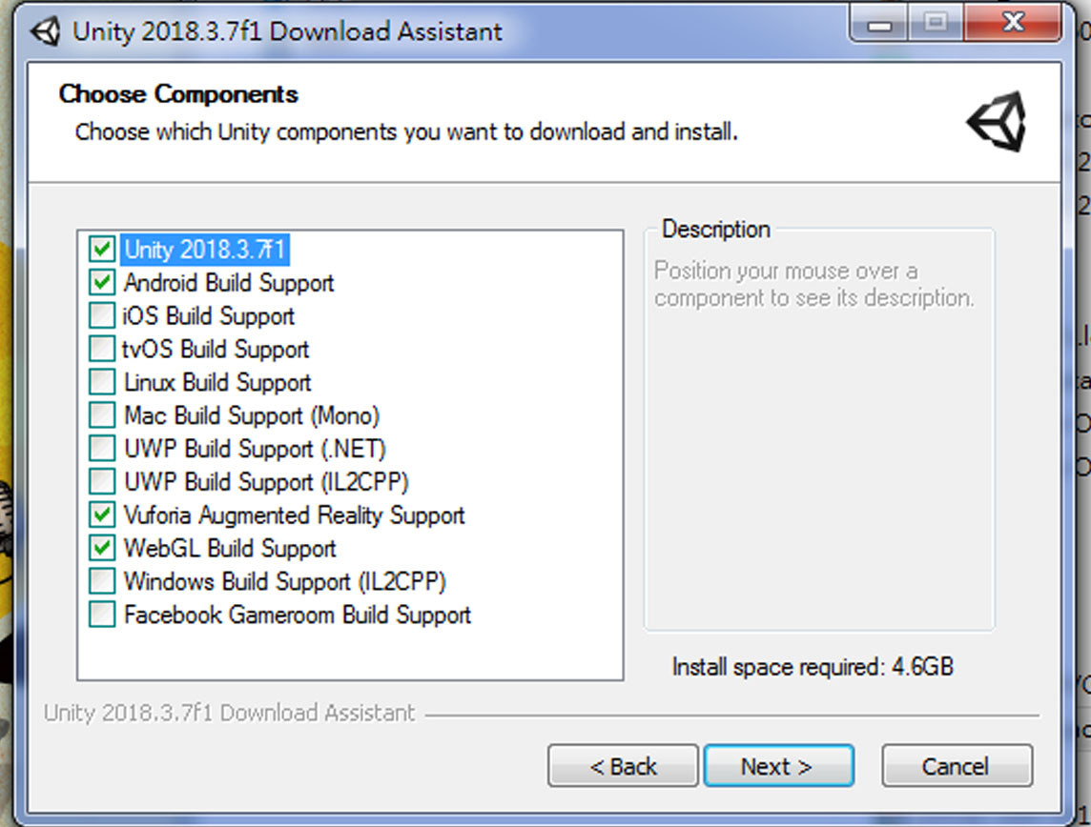This screenshot has height=827, width=1091.
Task: Tick tvOS Build Support
Action: tap(101, 350)
